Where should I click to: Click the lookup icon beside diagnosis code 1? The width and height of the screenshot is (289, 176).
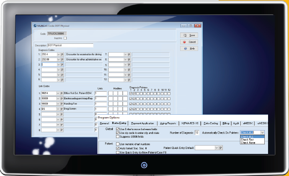[62, 54]
